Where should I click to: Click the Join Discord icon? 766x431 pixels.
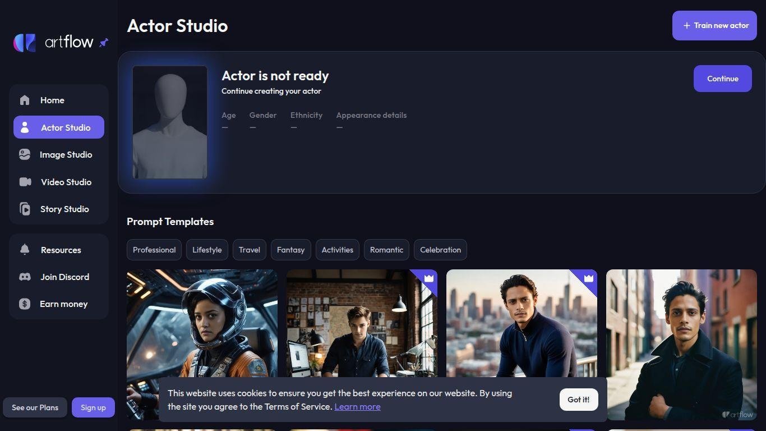pyautogui.click(x=25, y=277)
